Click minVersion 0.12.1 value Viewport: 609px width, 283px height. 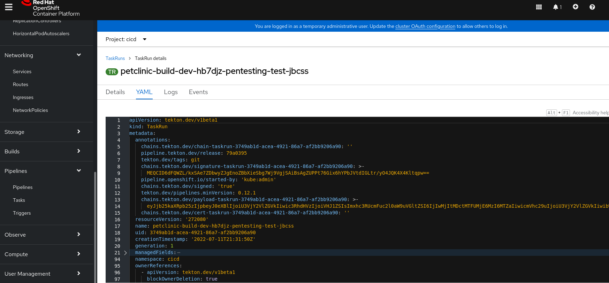(x=247, y=193)
